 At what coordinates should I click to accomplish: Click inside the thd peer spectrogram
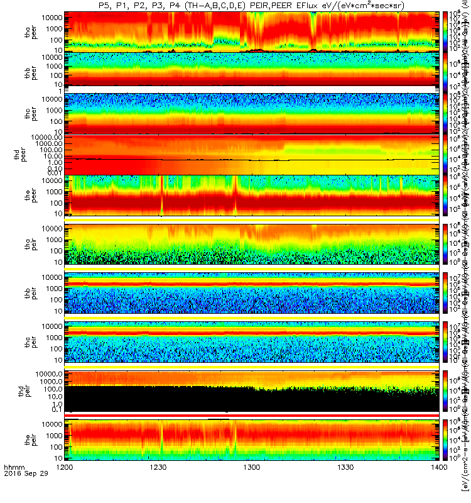click(x=252, y=155)
